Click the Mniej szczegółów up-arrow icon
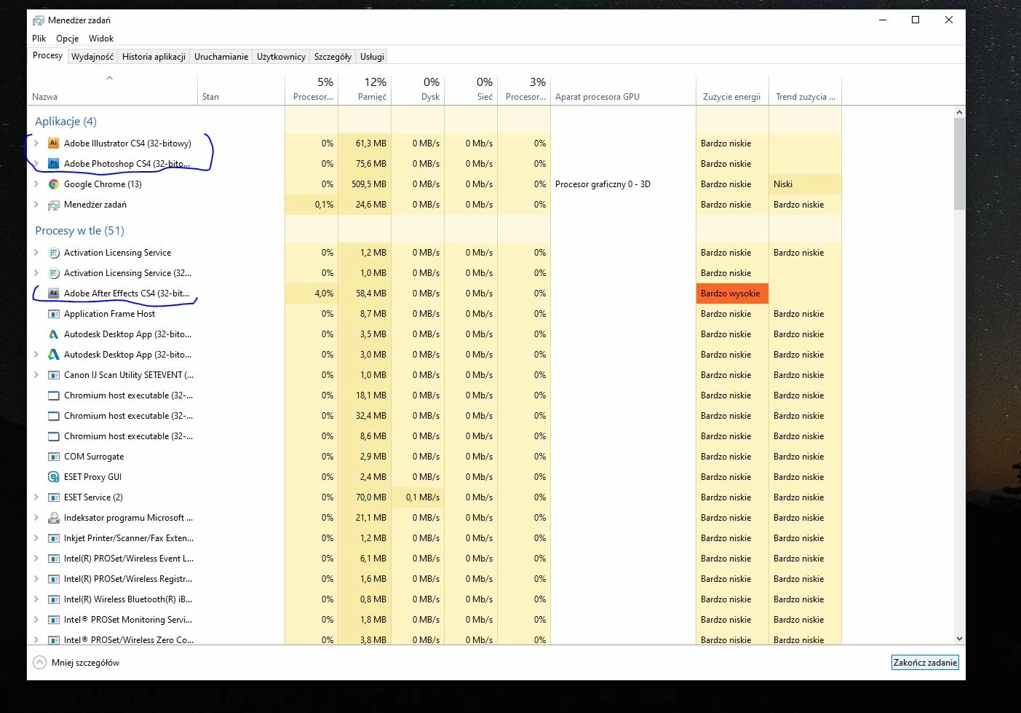 [39, 663]
